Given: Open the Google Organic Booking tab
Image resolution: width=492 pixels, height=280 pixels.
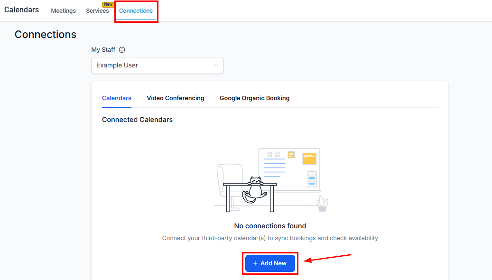Looking at the screenshot, I should click(x=254, y=98).
